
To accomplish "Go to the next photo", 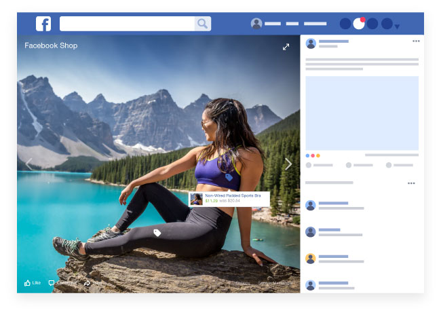I will pyautogui.click(x=288, y=164).
